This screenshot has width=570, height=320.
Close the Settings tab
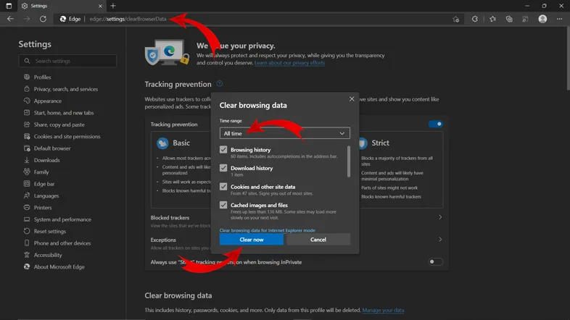pyautogui.click(x=100, y=6)
